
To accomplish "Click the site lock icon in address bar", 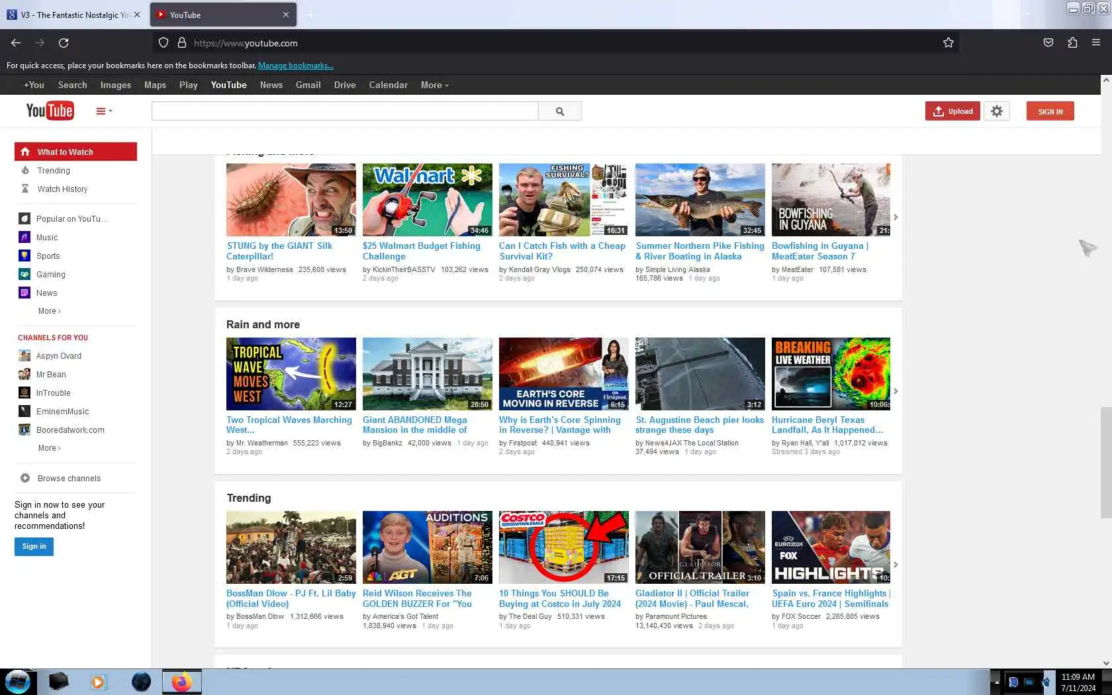I will (x=182, y=43).
